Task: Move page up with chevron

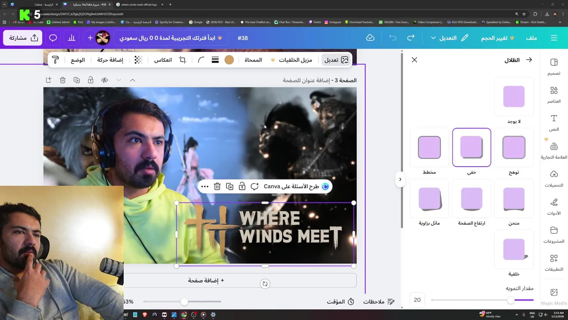Action: (132, 80)
